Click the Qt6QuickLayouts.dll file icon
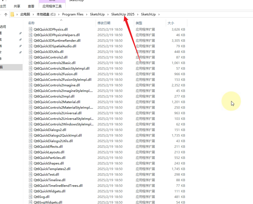Viewport: 253px width, 204px height. 30,152
